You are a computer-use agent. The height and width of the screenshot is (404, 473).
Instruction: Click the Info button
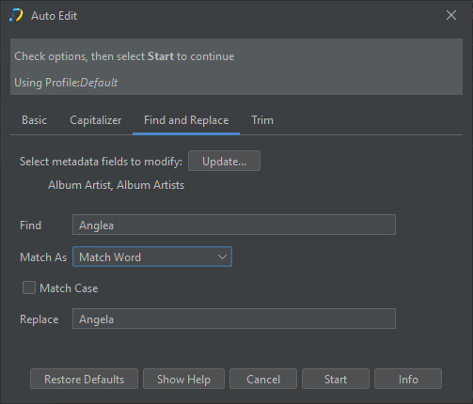(x=408, y=379)
